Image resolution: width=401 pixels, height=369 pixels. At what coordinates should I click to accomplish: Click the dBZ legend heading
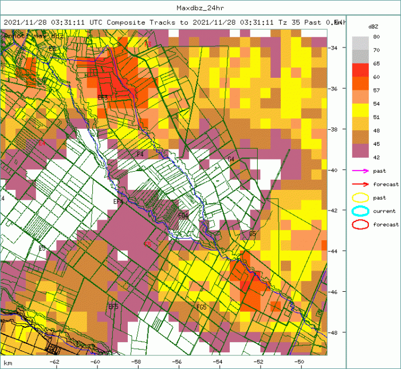[373, 26]
